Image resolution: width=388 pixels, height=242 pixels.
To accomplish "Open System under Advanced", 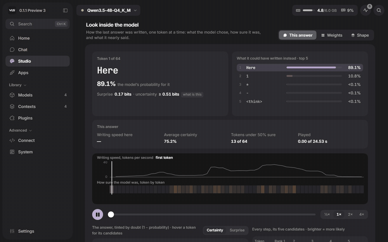I will click(38, 152).
